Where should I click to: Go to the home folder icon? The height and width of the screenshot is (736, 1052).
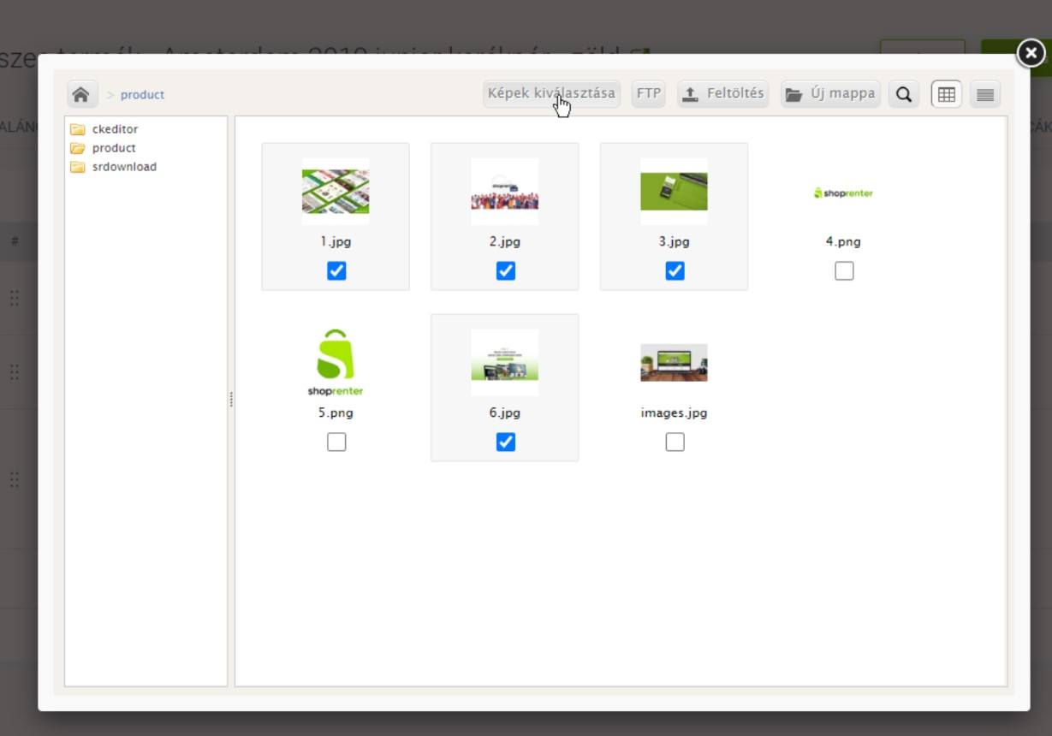[81, 94]
